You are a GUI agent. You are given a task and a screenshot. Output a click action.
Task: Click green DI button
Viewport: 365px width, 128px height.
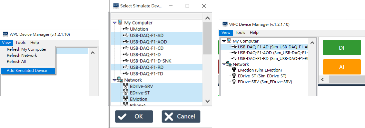(342, 47)
